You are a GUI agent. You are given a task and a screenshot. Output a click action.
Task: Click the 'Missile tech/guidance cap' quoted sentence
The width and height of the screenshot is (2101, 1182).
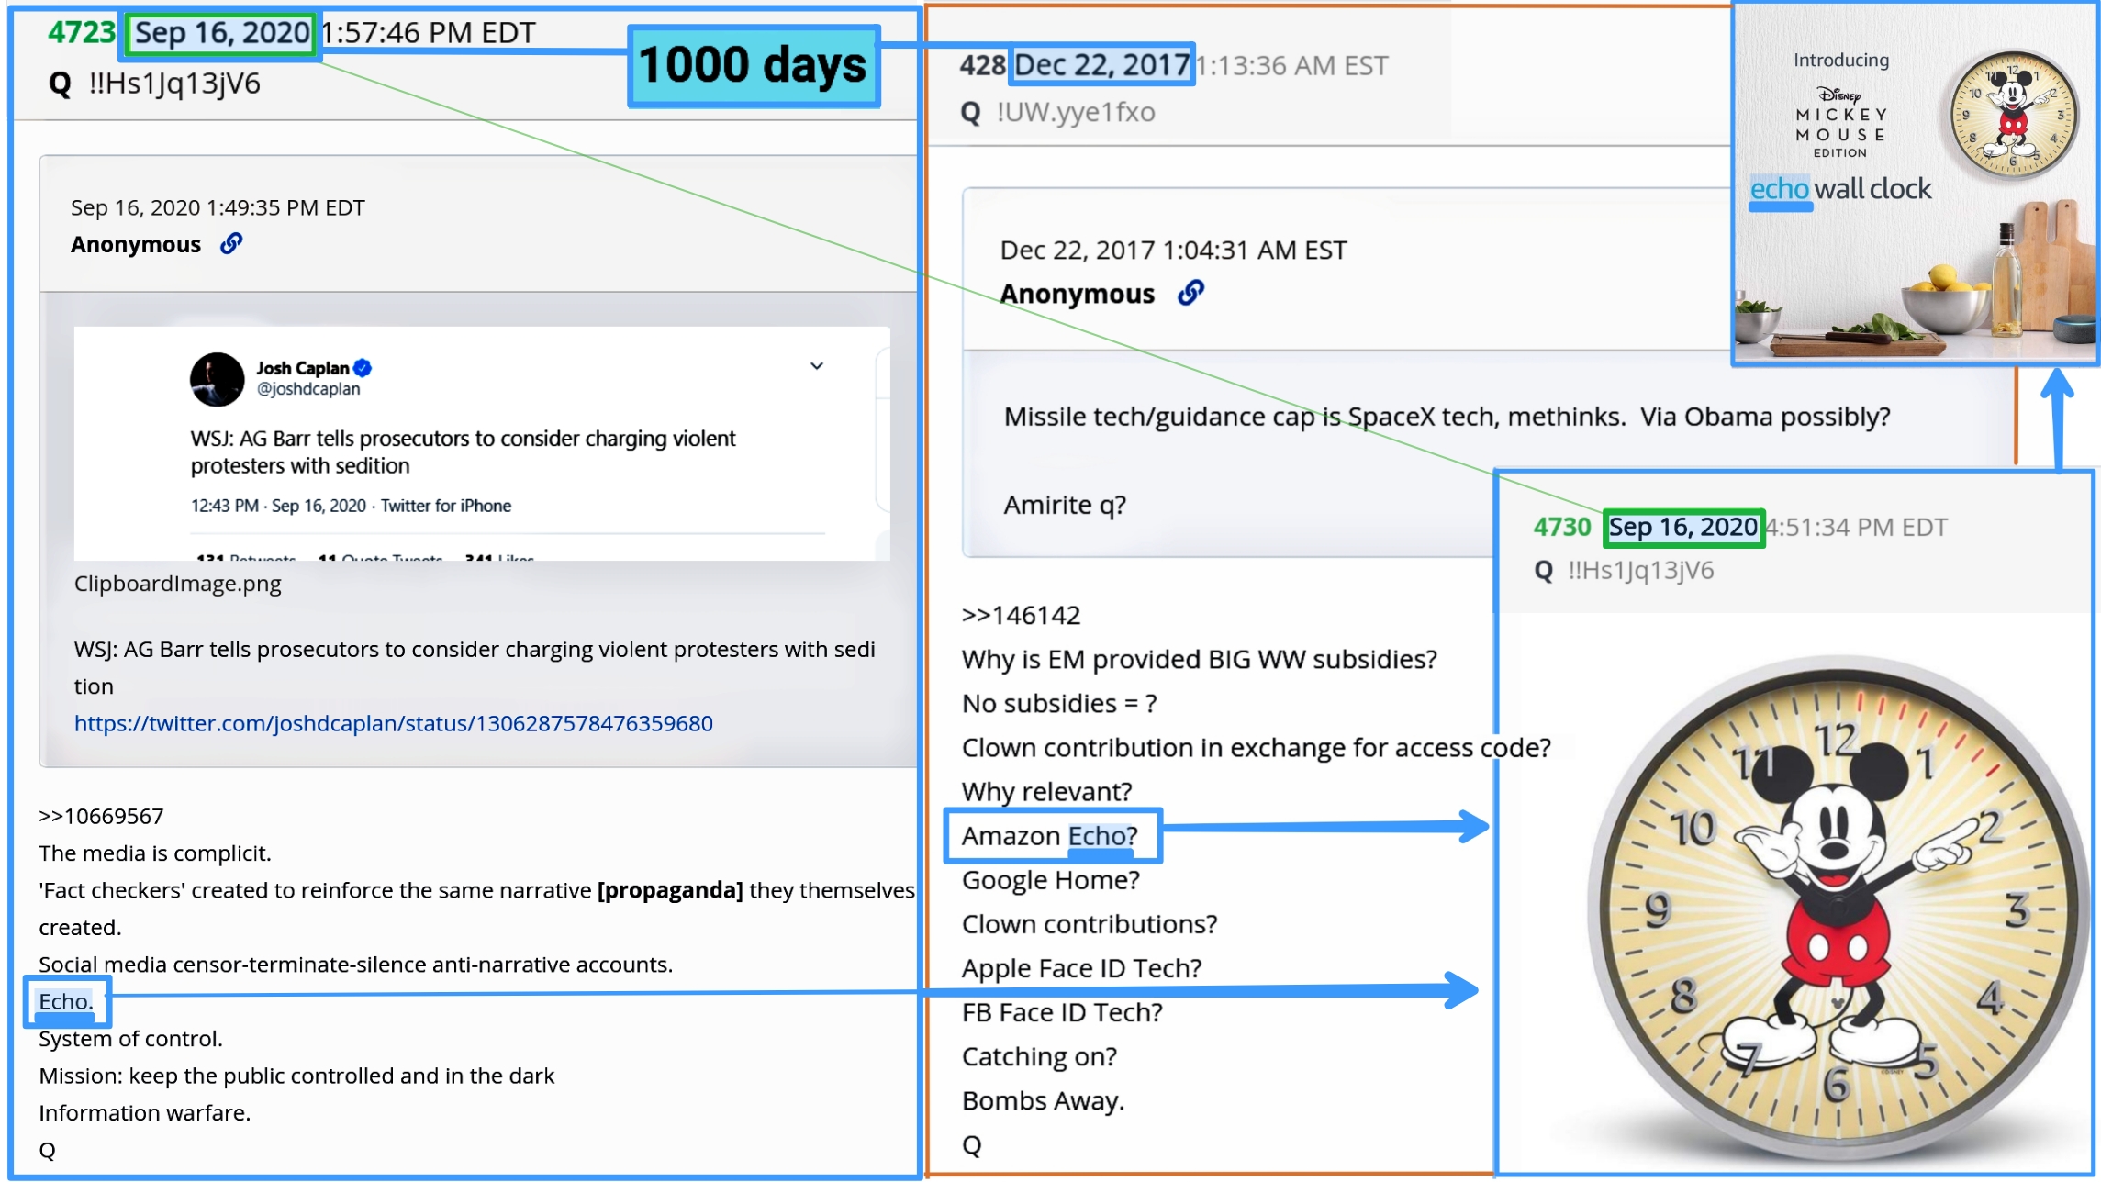pyautogui.click(x=1447, y=417)
